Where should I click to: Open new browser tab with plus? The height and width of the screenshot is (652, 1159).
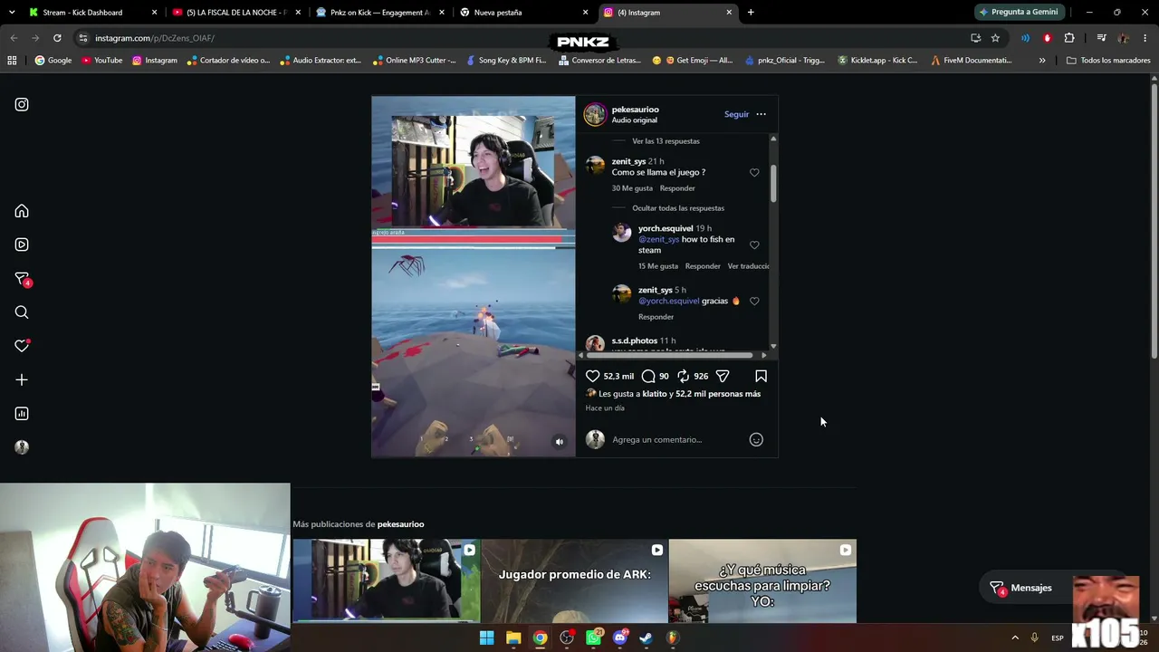751,13
